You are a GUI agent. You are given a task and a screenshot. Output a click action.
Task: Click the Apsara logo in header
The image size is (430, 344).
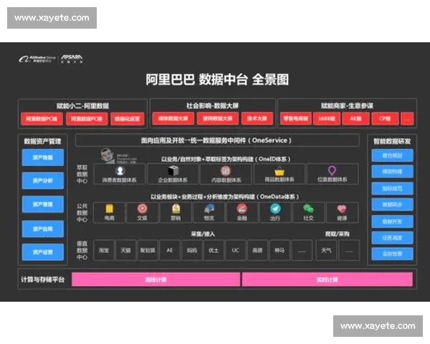72,59
